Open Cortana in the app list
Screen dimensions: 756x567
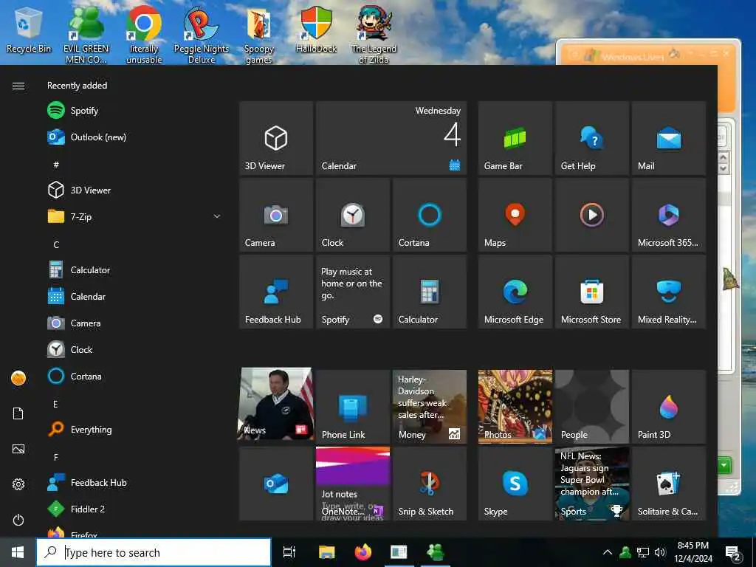[x=135, y=376]
